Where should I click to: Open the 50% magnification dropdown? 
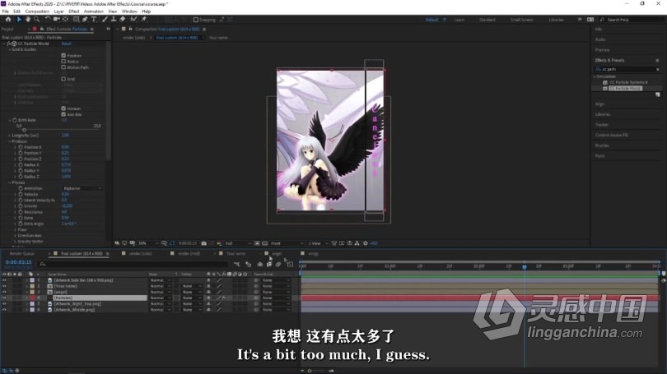147,243
